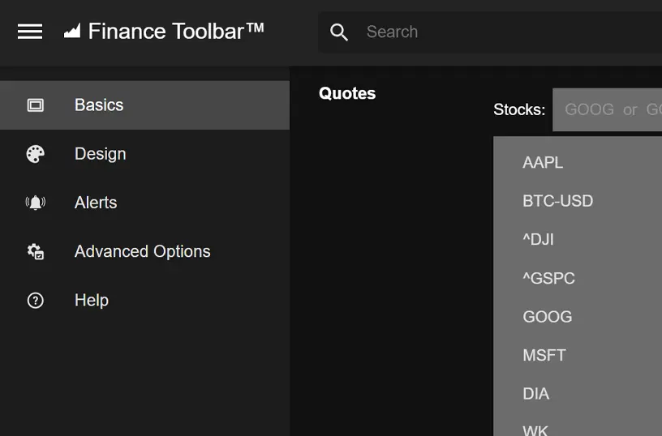Open the Alerts section
662x436 pixels.
tap(144, 203)
